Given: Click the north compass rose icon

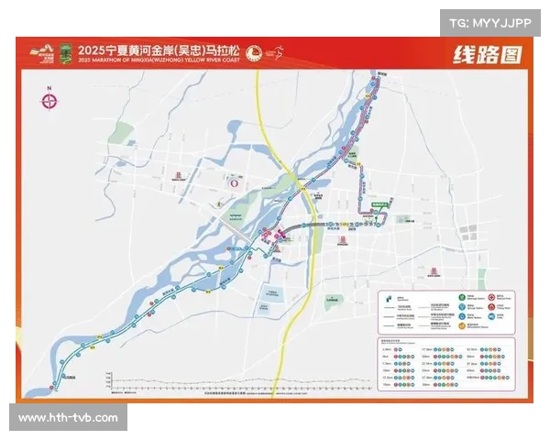Looking at the screenshot, I should [49, 102].
